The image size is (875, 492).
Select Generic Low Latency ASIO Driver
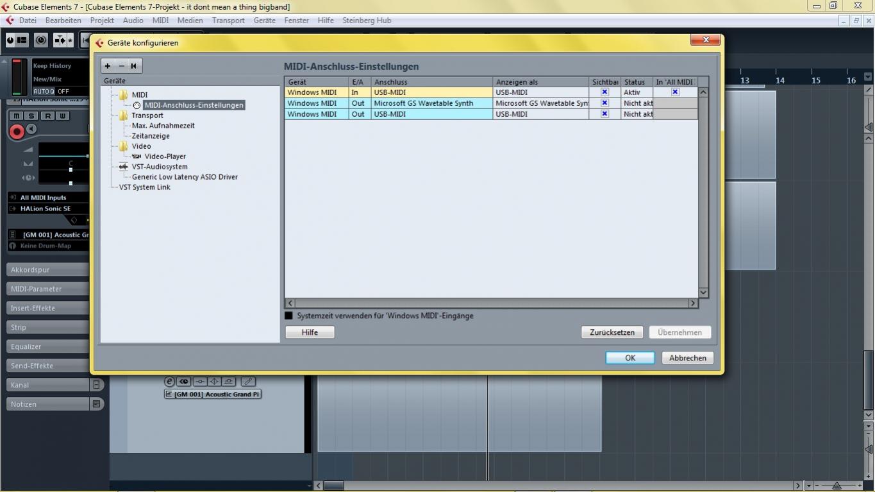point(185,177)
